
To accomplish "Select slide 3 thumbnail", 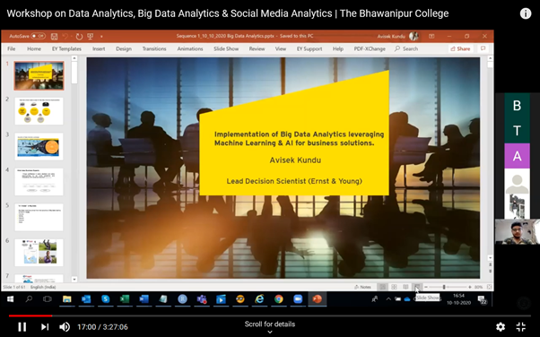I will tap(39, 147).
